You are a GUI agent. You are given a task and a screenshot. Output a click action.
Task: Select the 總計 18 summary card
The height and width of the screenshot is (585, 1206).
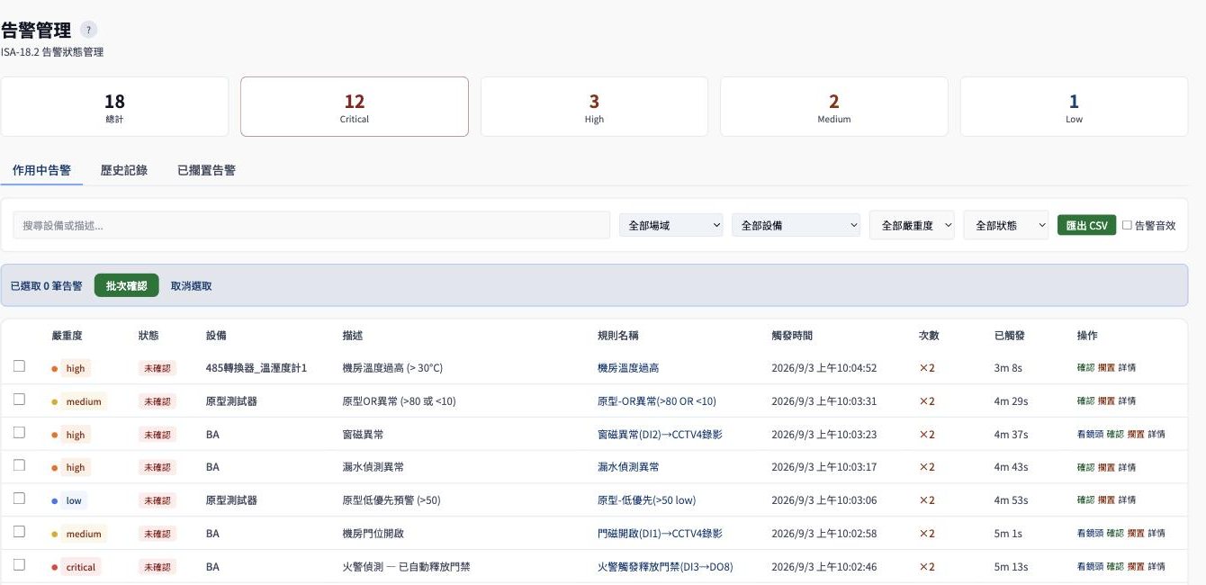tap(114, 106)
